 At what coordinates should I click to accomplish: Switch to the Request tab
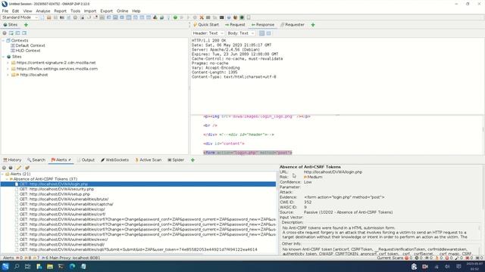[235, 25]
